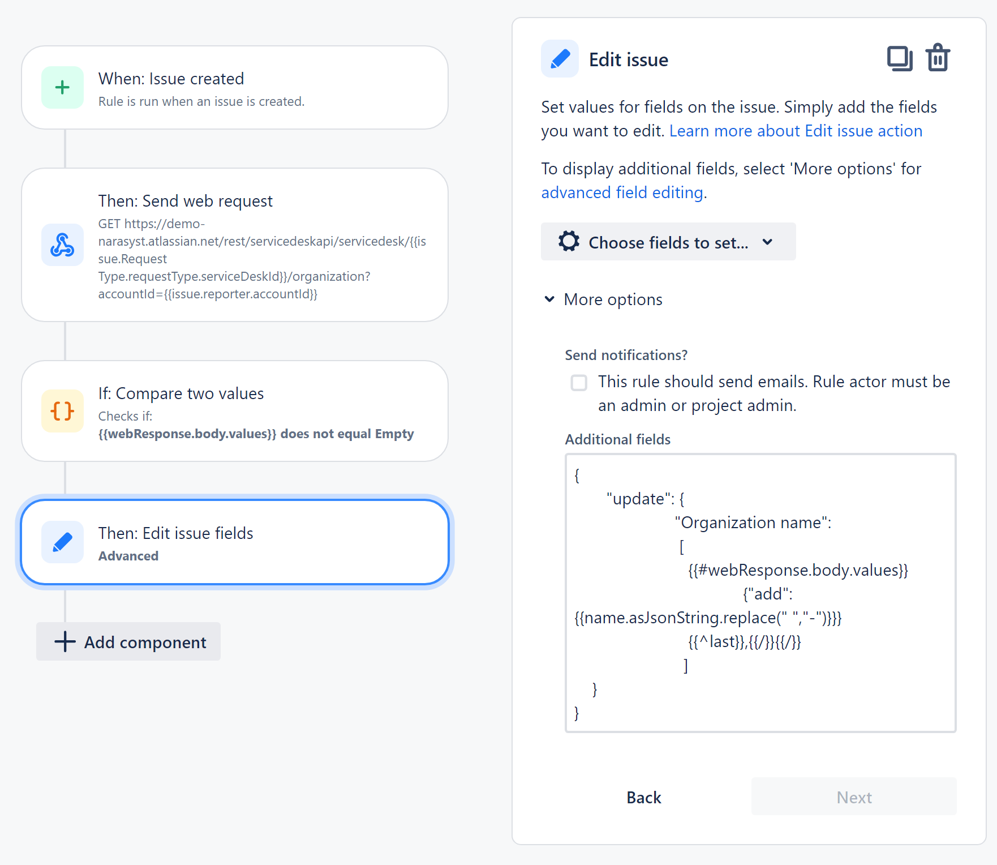Click the Add component button
The image size is (997, 865).
click(x=128, y=641)
